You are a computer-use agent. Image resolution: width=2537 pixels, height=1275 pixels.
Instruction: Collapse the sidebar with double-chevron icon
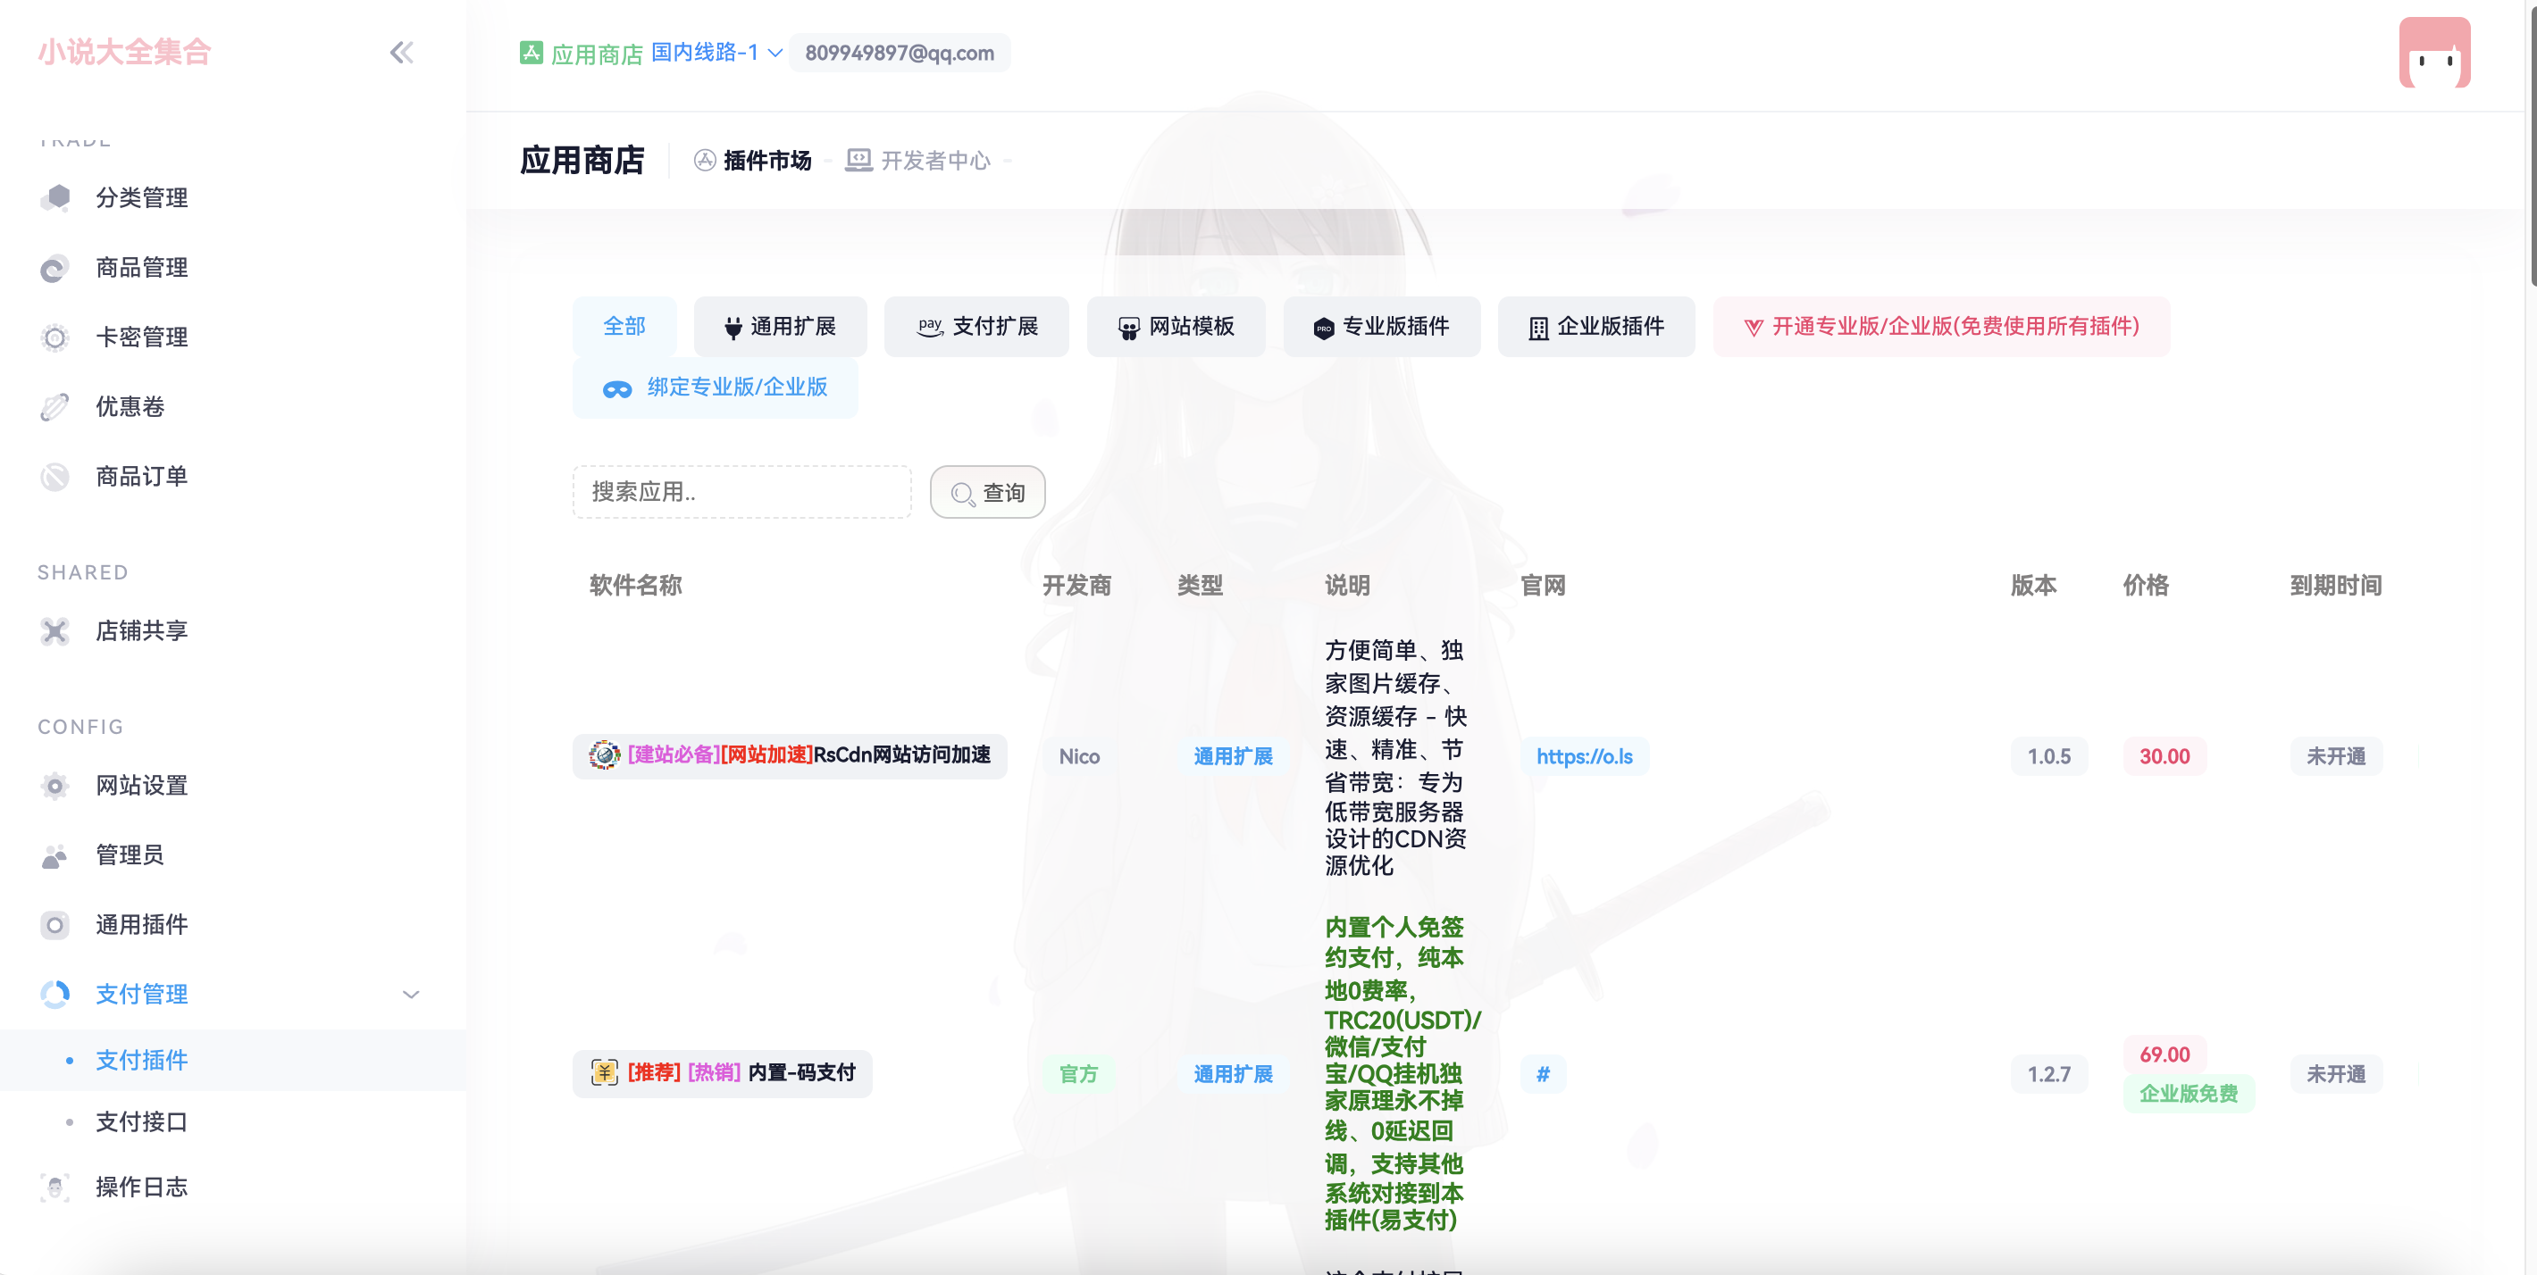[401, 52]
